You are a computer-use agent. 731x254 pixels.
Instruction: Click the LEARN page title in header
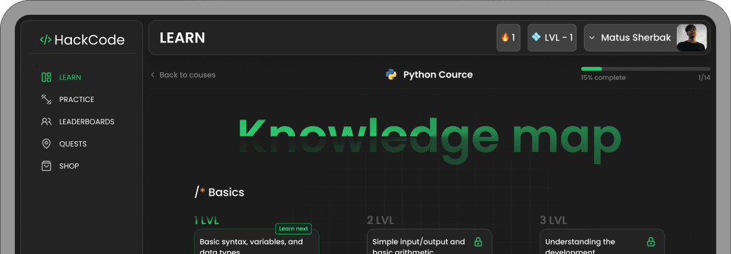pos(182,38)
